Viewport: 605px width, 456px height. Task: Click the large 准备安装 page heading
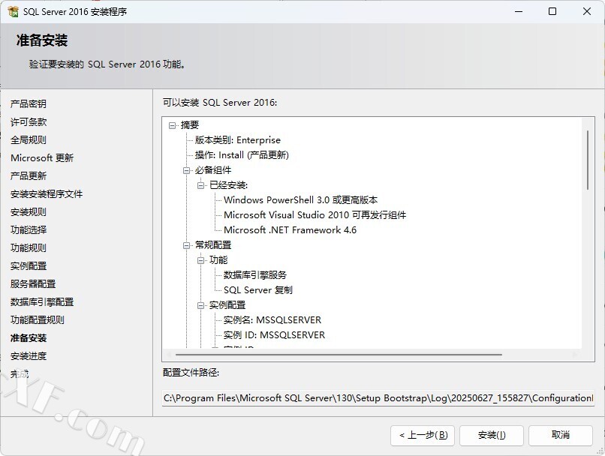[x=42, y=40]
